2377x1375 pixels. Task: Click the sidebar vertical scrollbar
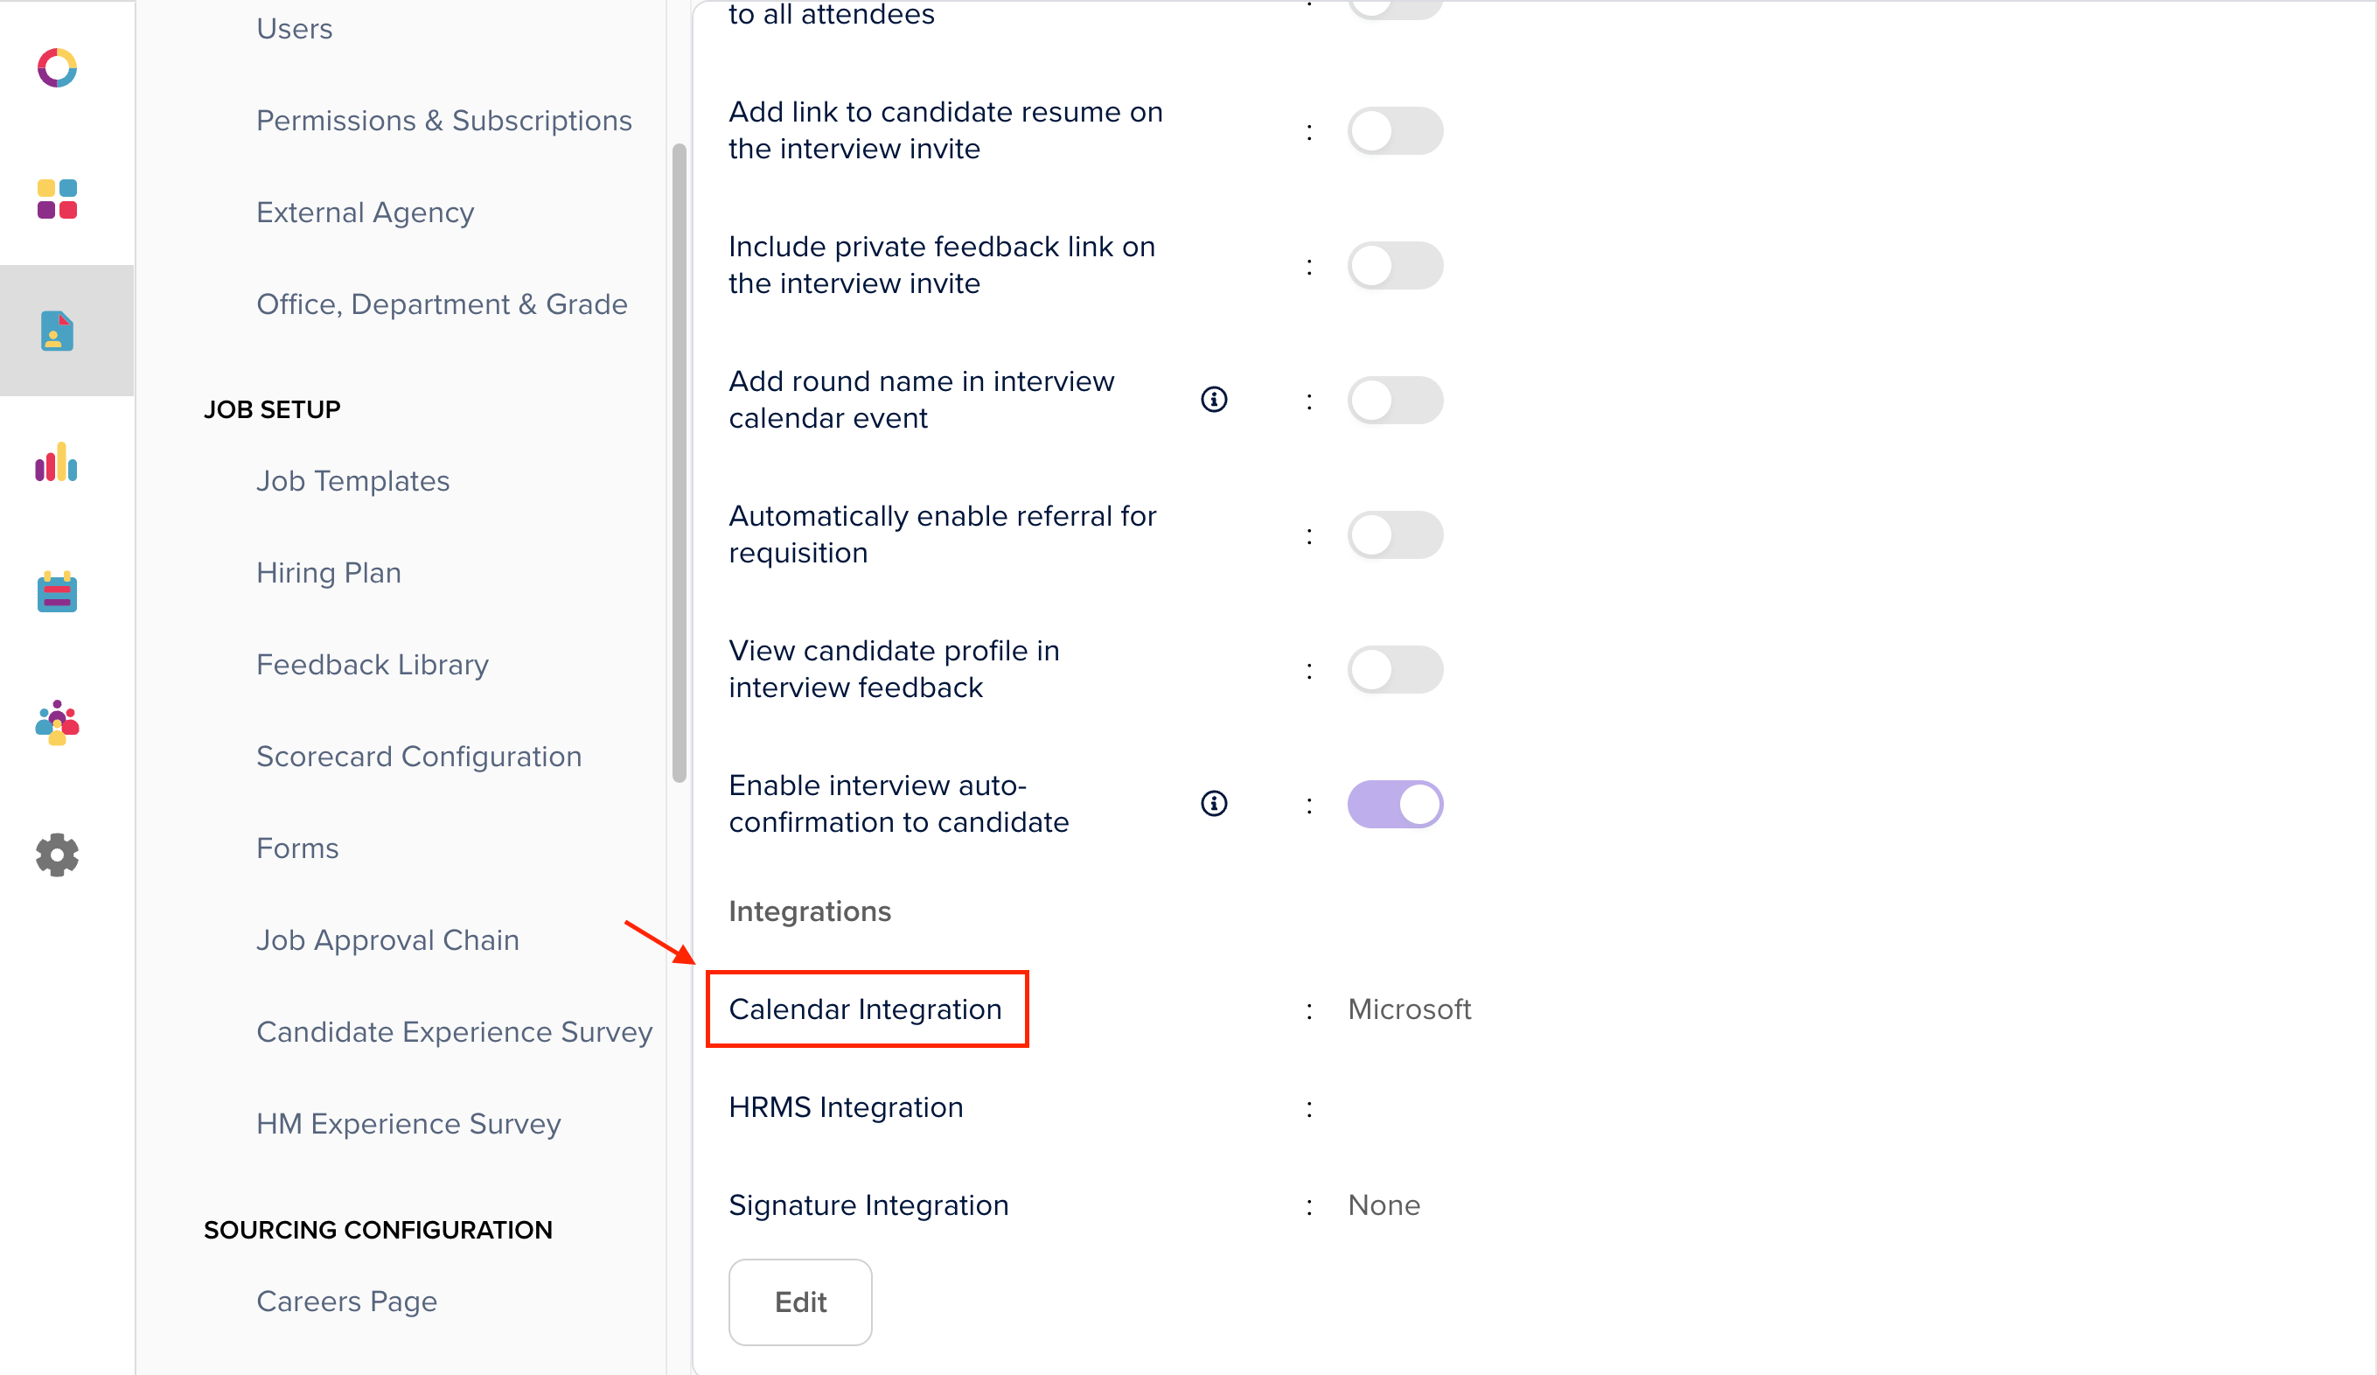point(680,463)
